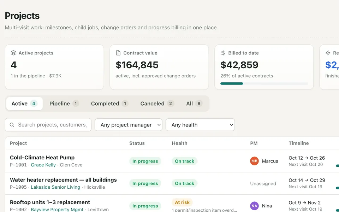
Task: Click Marcus's MB avatar
Action: 254,161
